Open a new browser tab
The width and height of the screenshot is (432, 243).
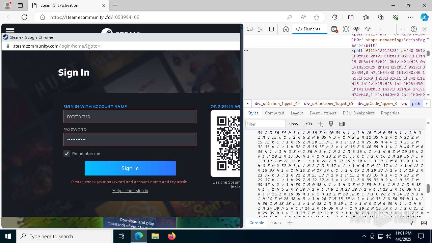click(115, 5)
